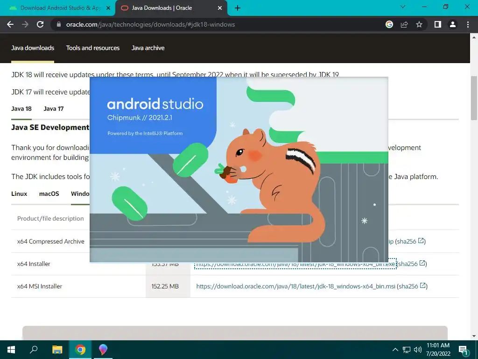
Task: Close the Download Android Studio tab
Action: [108, 8]
